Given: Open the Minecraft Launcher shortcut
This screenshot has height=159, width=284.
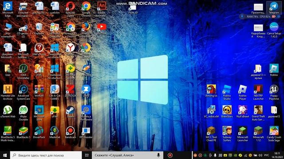Looking at the screenshot, I should point(243,131).
